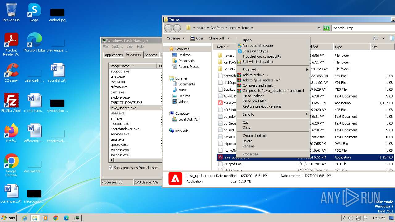Open Recycle Bin desktop icon
The width and height of the screenshot is (395, 222).
[11, 12]
